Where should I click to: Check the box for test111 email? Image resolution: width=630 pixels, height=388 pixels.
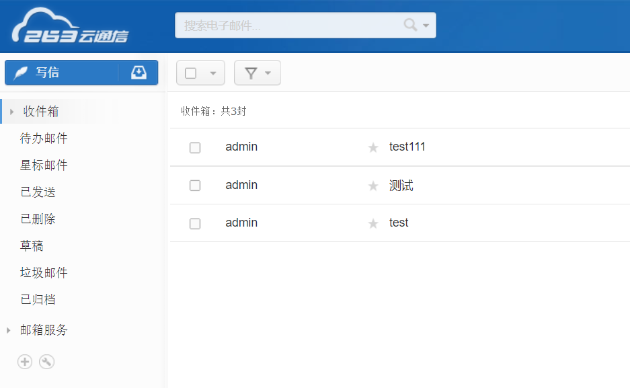tap(195, 147)
